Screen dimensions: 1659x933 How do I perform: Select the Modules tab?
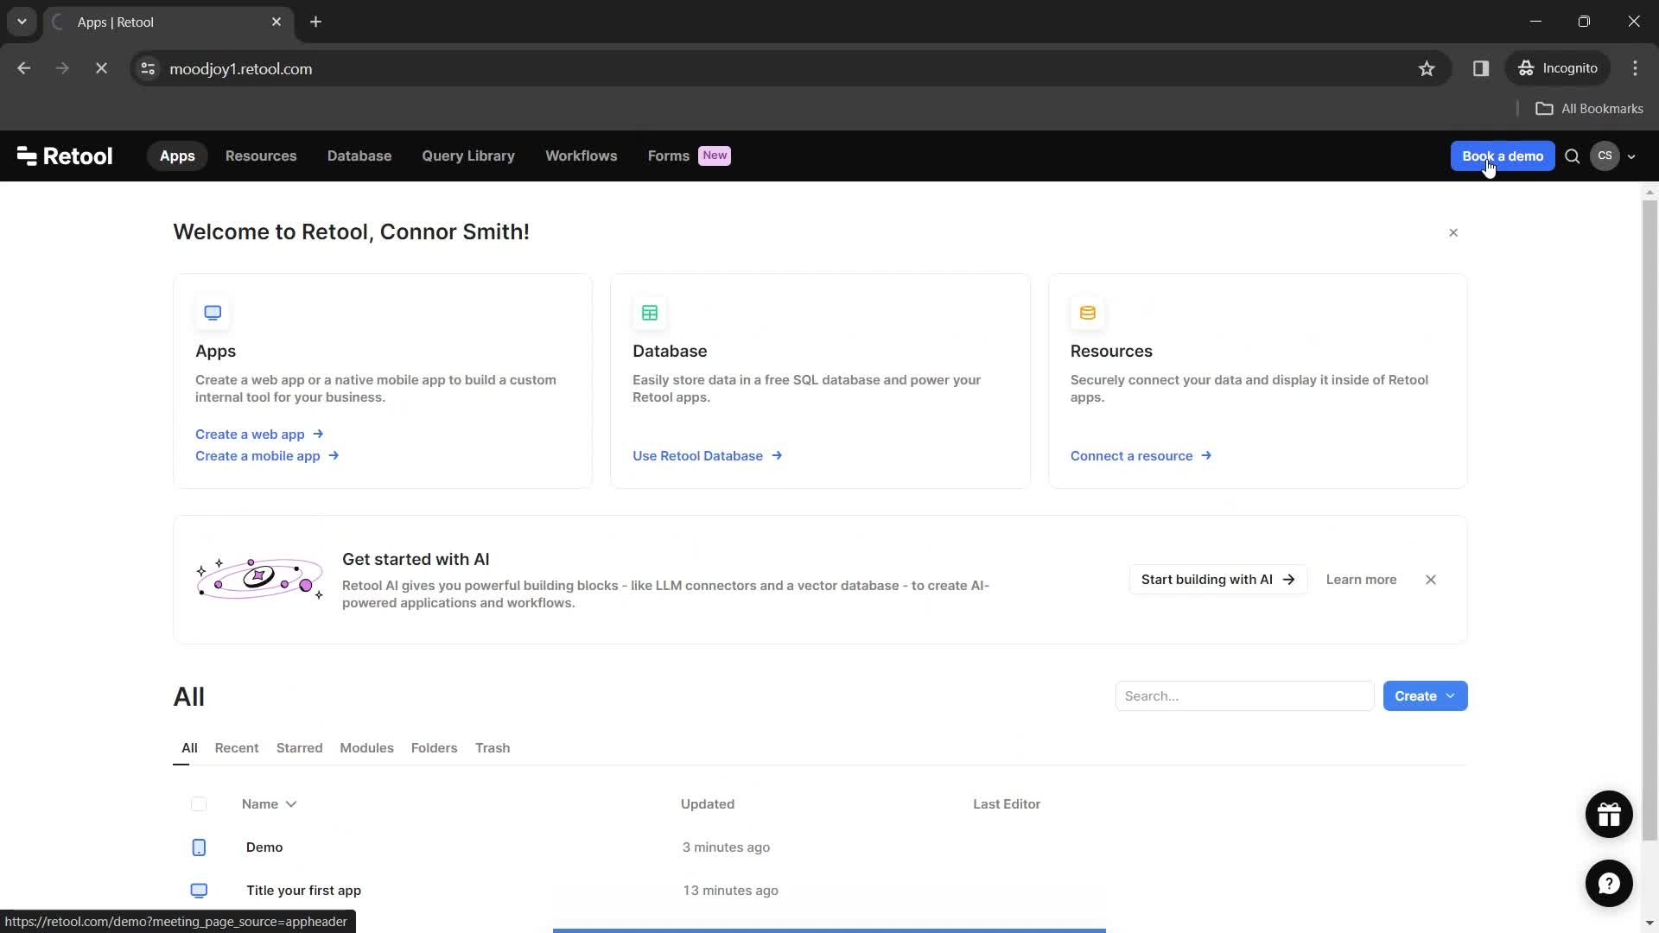(x=367, y=747)
